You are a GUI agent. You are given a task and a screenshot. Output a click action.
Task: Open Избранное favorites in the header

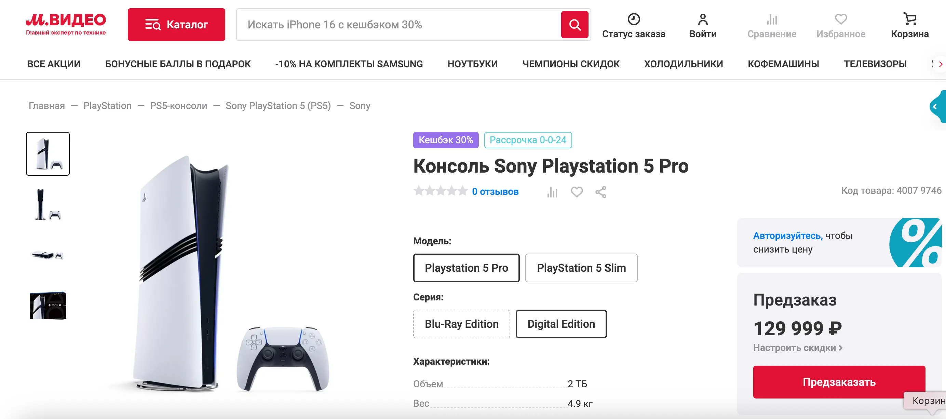click(x=841, y=25)
